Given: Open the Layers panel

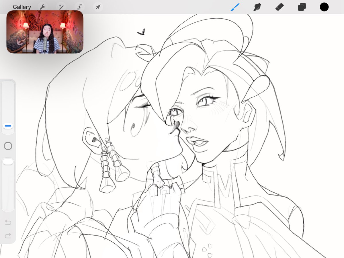Looking at the screenshot, I should (x=302, y=7).
